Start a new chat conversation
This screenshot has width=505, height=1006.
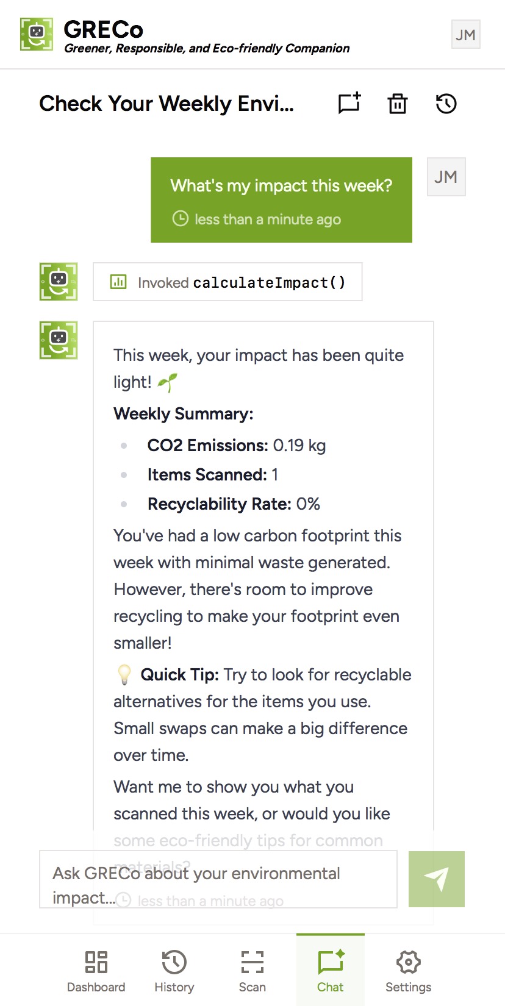(349, 103)
